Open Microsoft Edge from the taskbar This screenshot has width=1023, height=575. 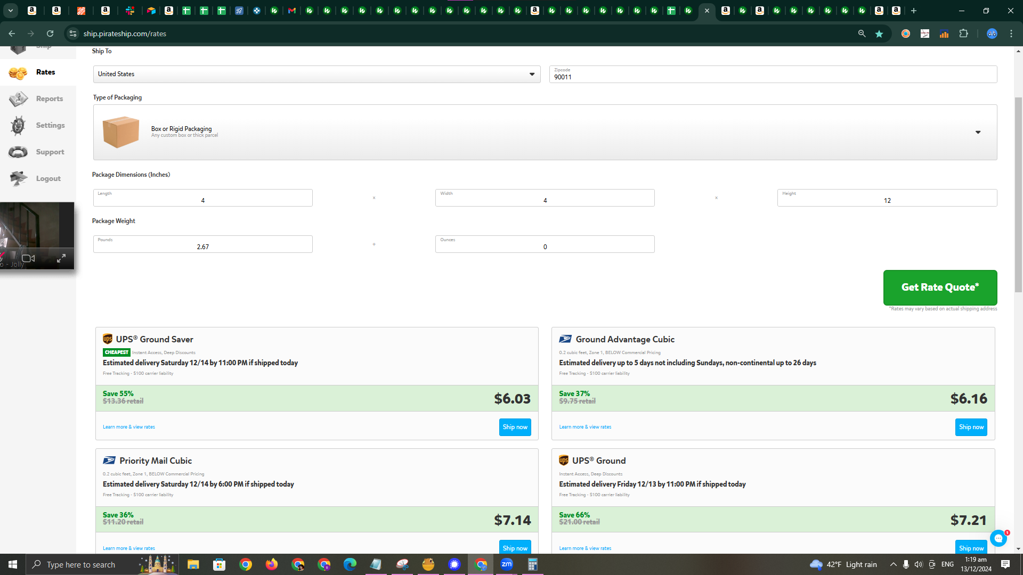(350, 564)
